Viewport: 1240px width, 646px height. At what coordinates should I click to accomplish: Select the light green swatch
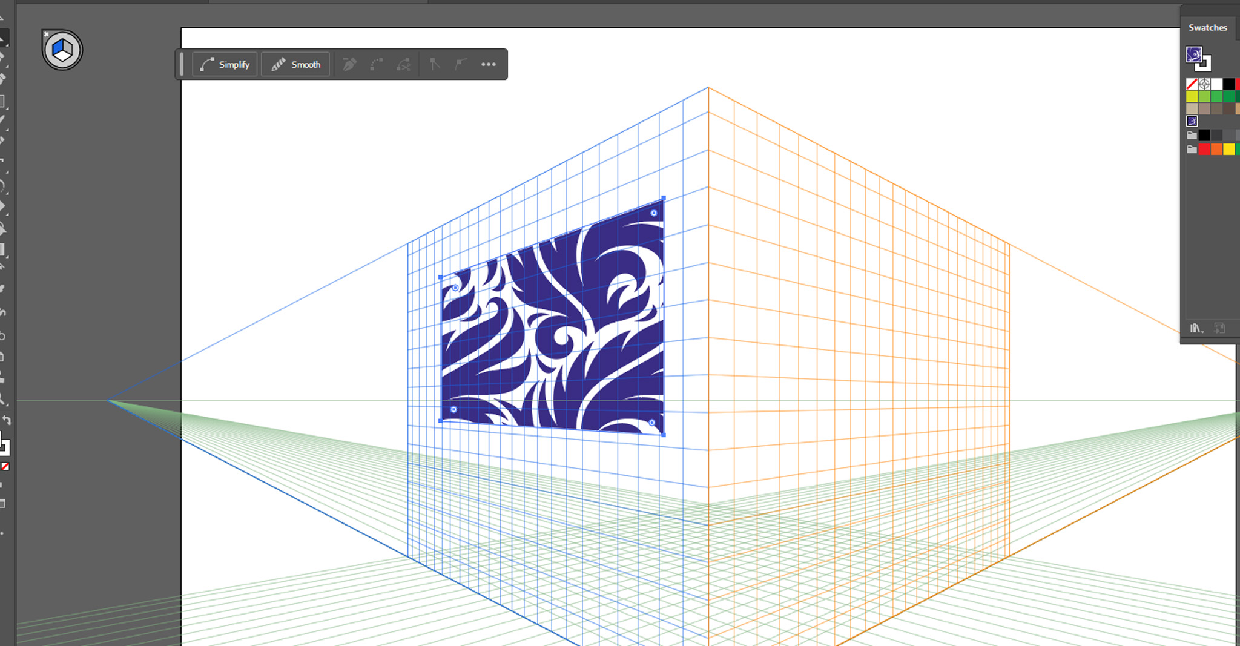(x=1204, y=96)
